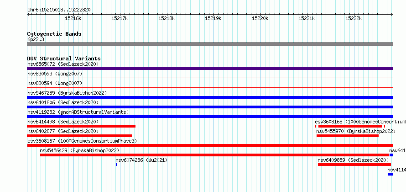Click nsv6414498 (Sedlazeck2020) label
406x192 pixels.
(63, 122)
